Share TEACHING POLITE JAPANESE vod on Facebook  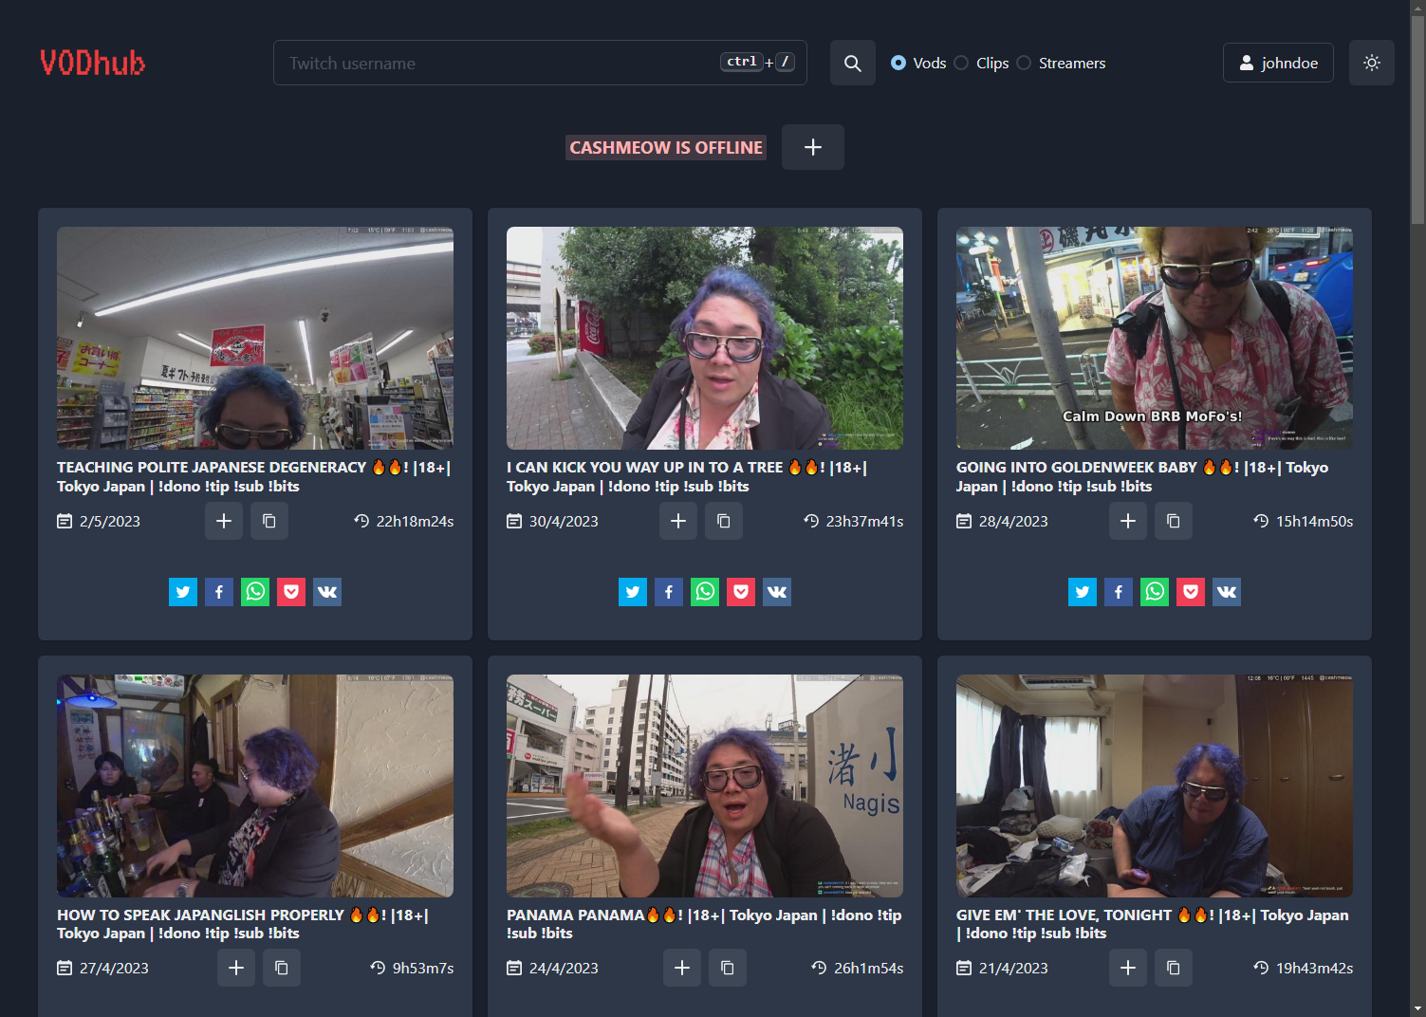[x=219, y=592]
